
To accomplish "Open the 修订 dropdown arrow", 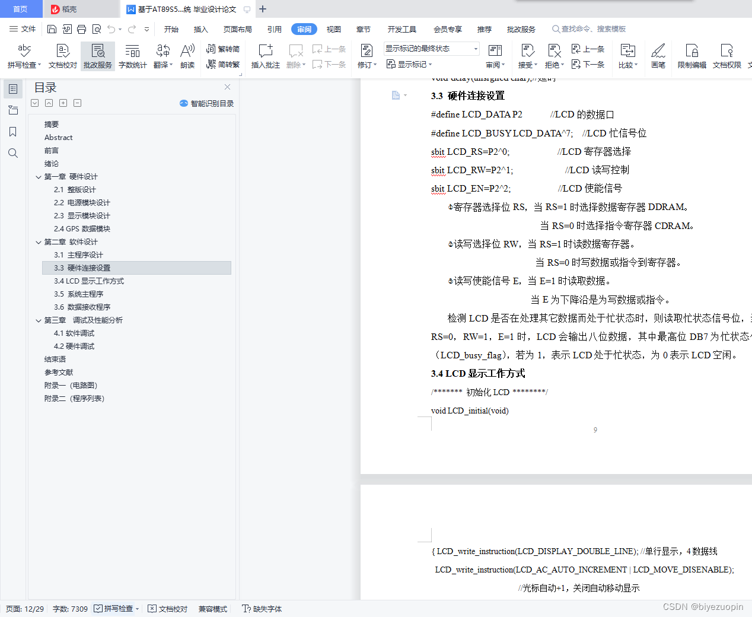I will coord(375,65).
